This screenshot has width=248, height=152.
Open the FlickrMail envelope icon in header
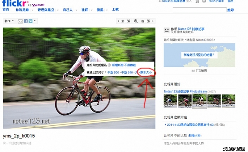pyautogui.click(x=204, y=1)
